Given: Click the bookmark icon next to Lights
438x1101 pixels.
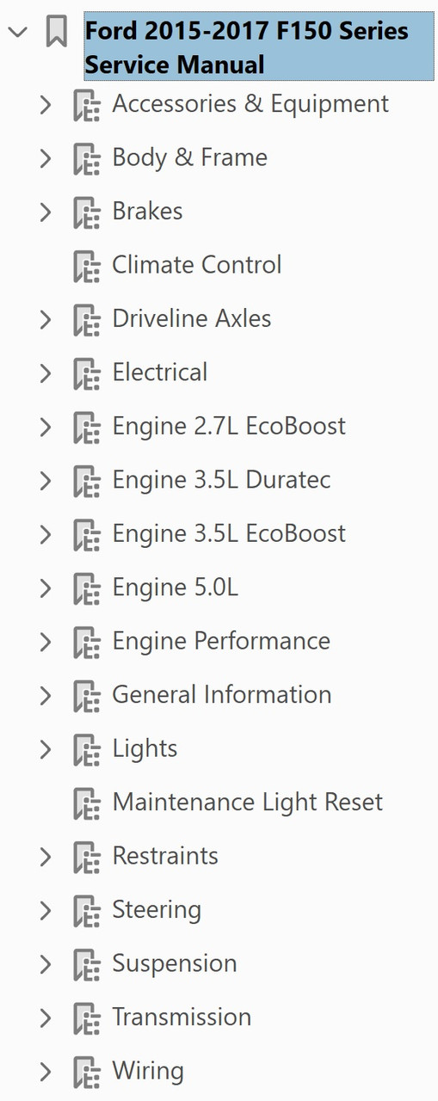Looking at the screenshot, I should [x=87, y=750].
